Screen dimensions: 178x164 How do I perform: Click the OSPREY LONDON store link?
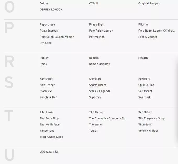click(51, 10)
